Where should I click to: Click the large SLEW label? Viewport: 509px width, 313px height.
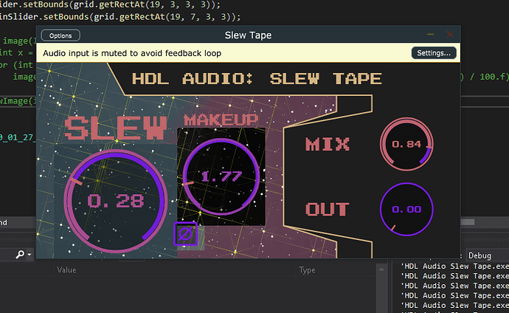coord(116,128)
